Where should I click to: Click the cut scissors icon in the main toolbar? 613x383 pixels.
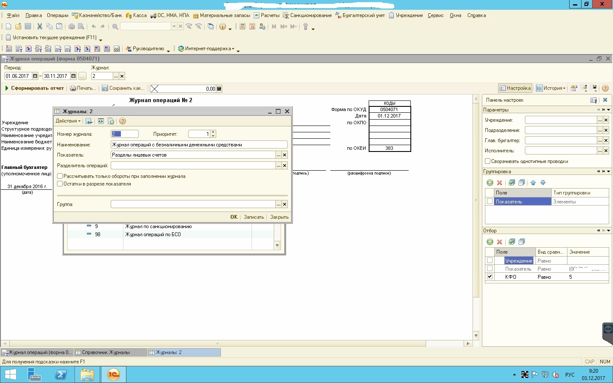[x=40, y=26]
